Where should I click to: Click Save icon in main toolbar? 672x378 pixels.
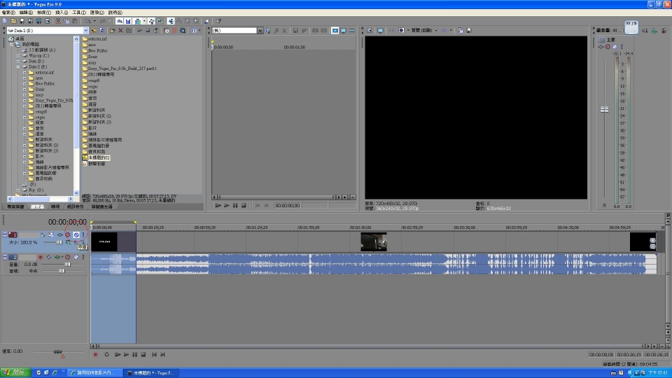click(22, 22)
